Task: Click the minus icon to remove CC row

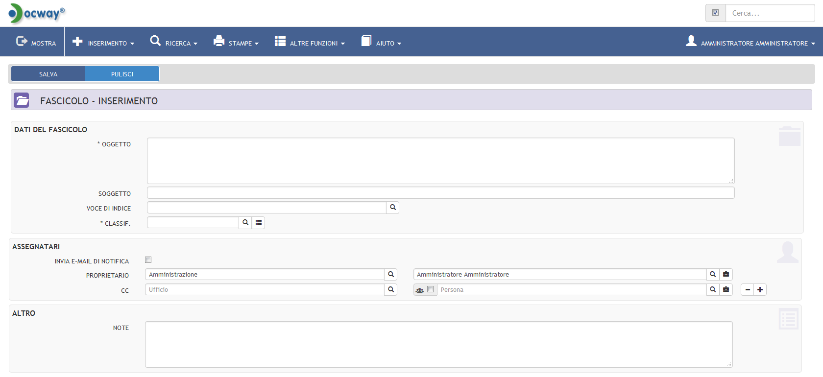Action: pos(748,290)
